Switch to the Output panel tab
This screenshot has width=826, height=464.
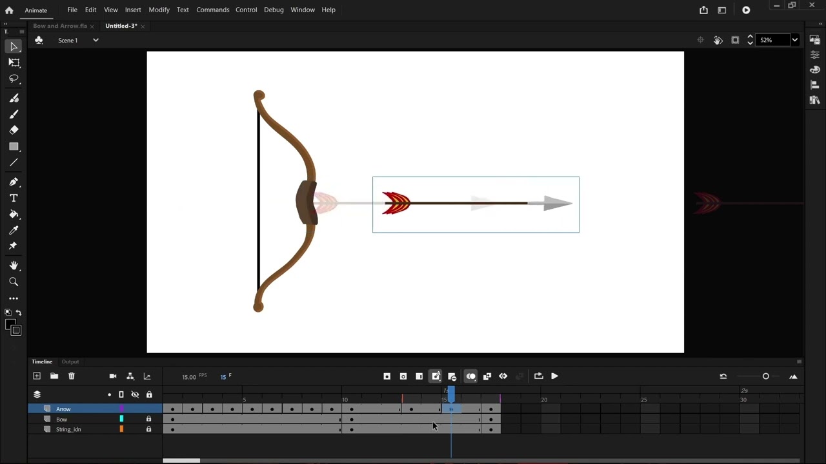[70, 362]
